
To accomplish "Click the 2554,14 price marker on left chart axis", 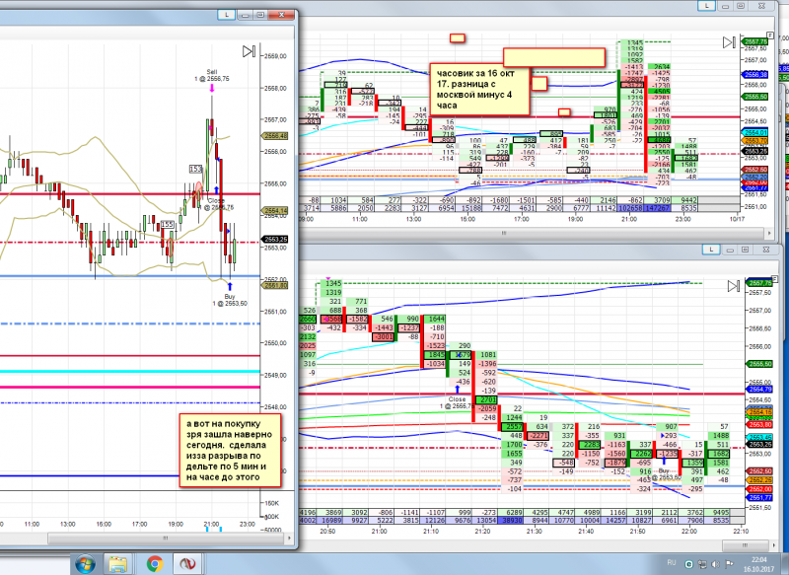I will pyautogui.click(x=274, y=210).
